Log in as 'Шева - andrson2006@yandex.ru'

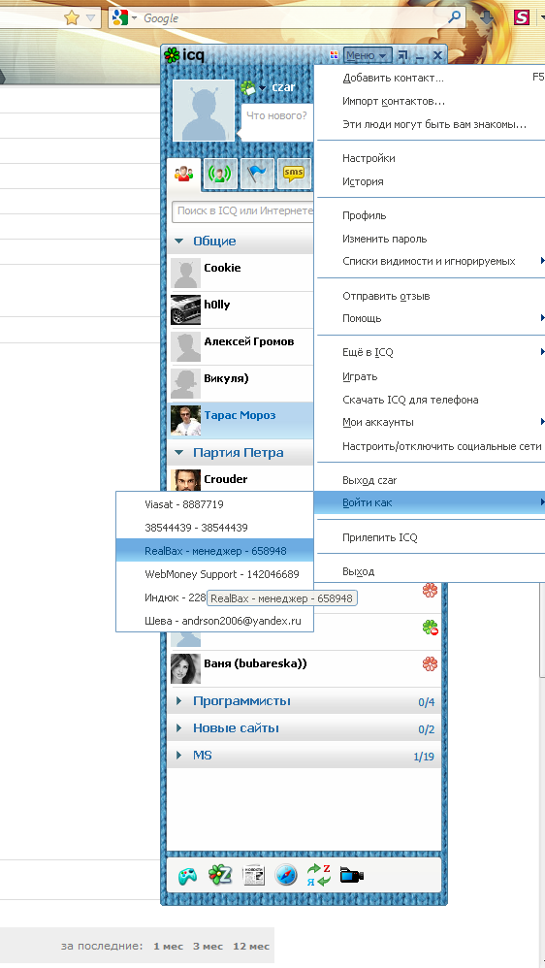click(x=214, y=621)
